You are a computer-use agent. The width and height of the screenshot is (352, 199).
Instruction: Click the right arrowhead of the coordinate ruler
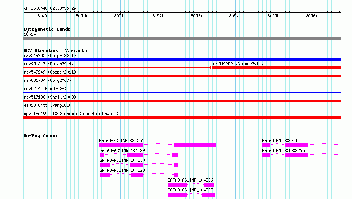pyautogui.click(x=340, y=12)
